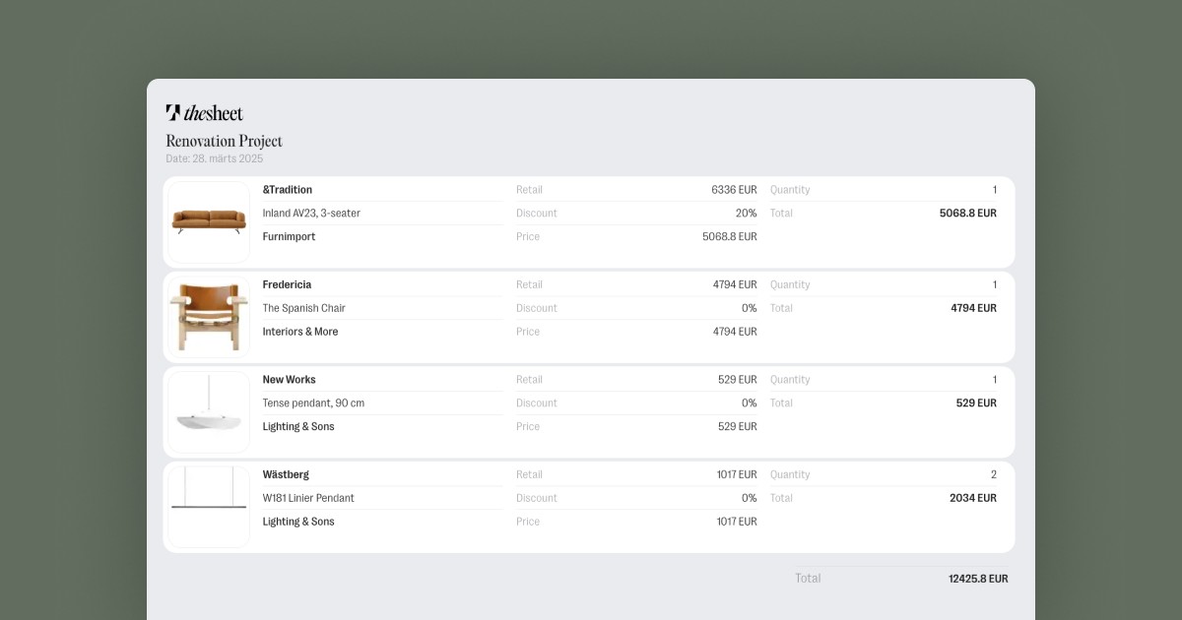Click the supplier Interiors & More
Viewport: 1182px width, 620px height.
click(300, 332)
